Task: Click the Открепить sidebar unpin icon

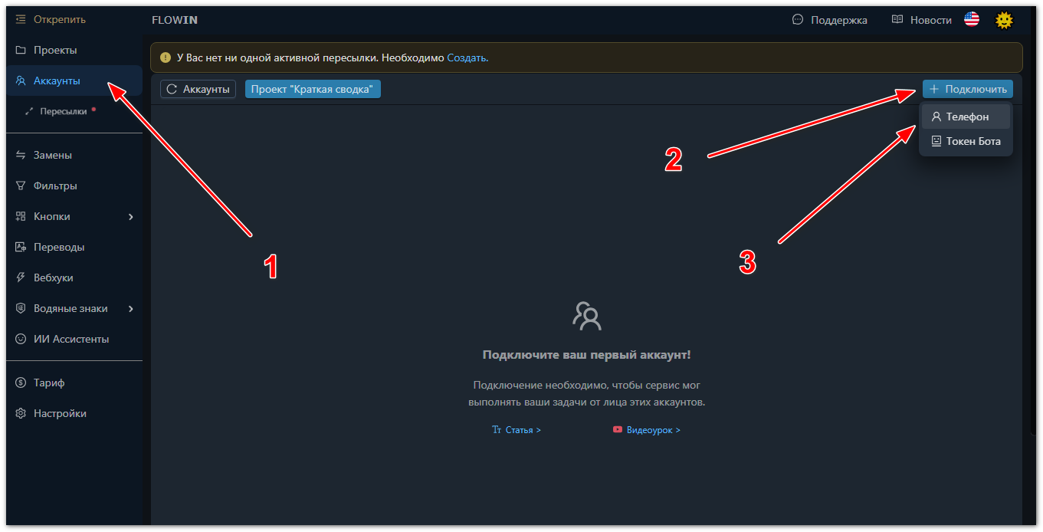Action: click(21, 20)
